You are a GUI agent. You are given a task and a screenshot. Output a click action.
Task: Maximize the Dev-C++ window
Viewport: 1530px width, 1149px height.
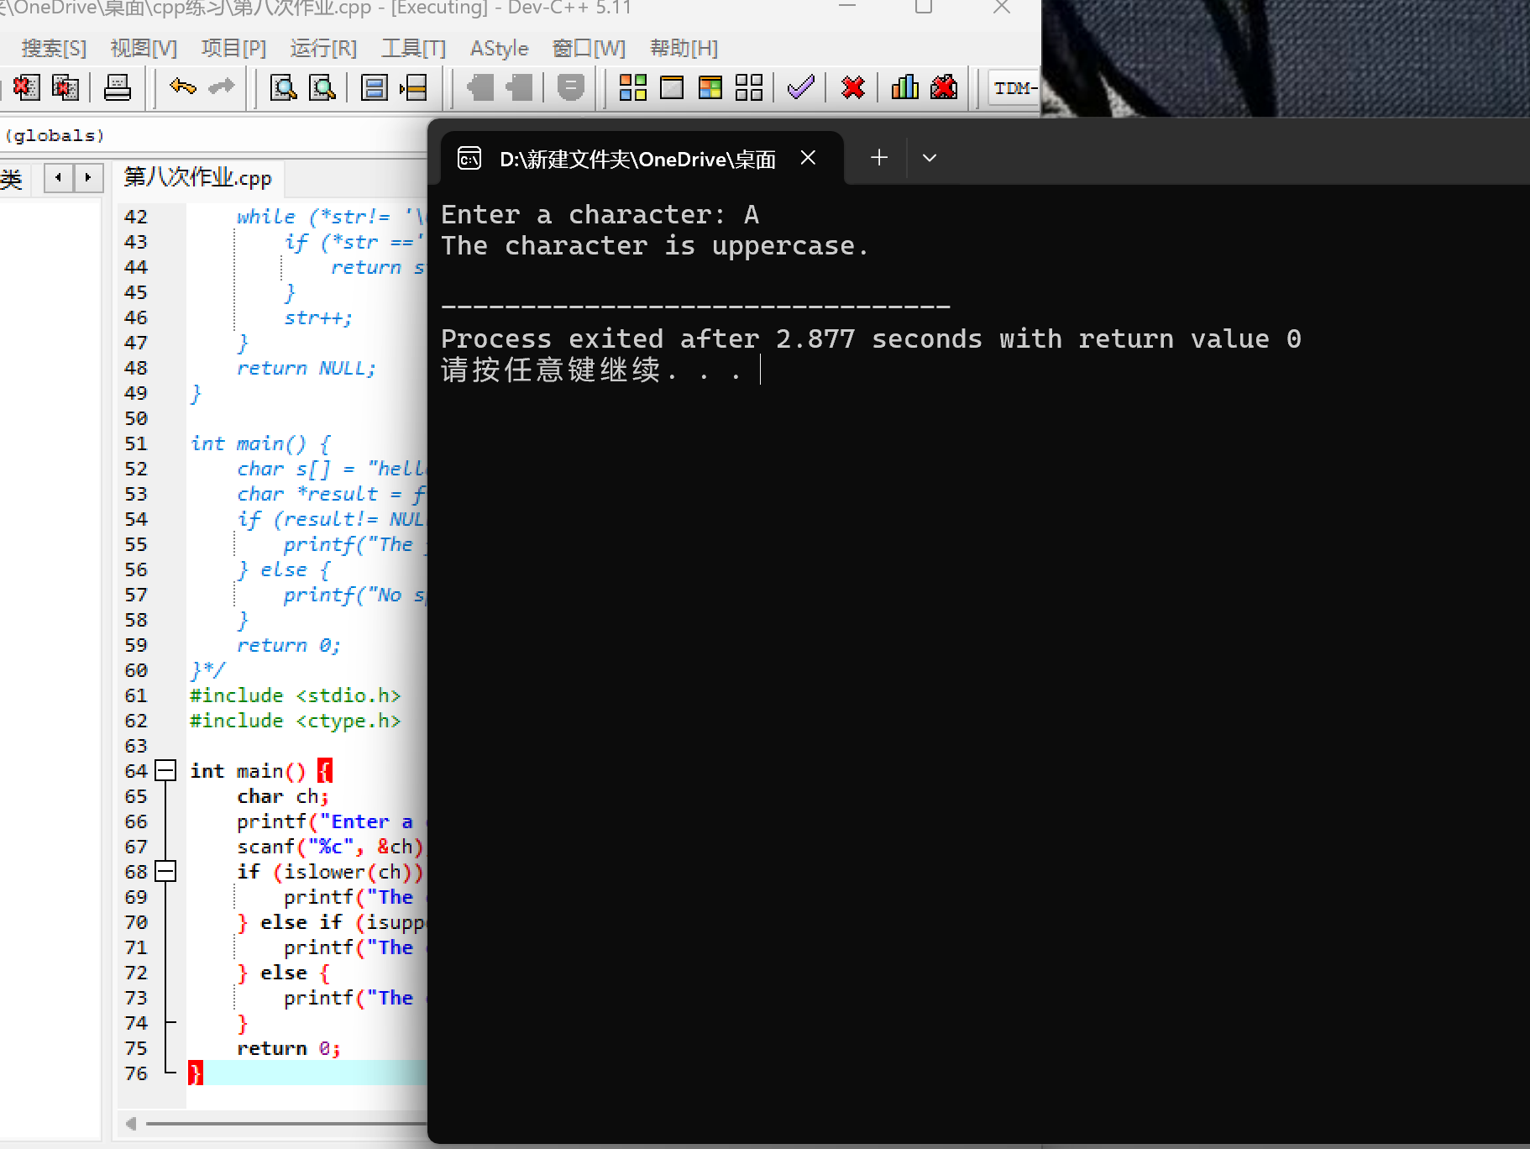(924, 7)
